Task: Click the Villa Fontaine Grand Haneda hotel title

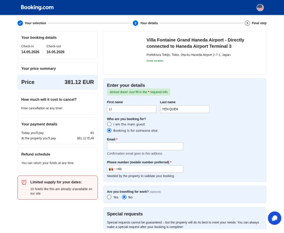Action: [x=195, y=43]
